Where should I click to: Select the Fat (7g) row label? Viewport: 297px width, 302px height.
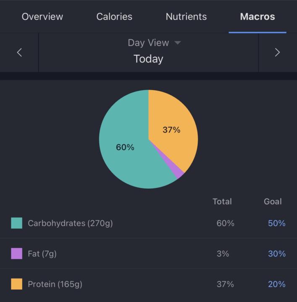(42, 253)
